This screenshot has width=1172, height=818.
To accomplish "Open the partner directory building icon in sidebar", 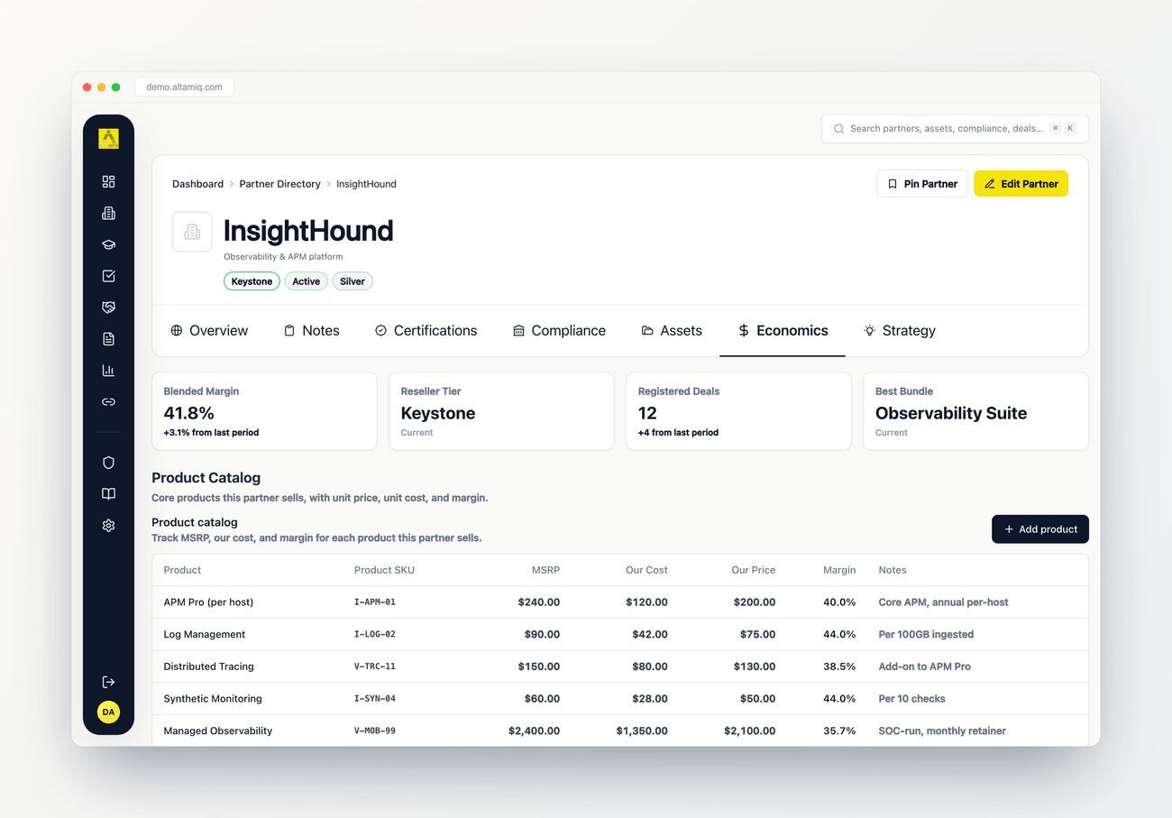I will tap(108, 213).
